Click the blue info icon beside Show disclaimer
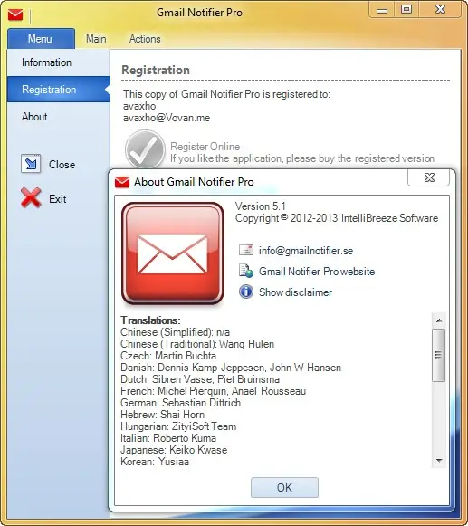The image size is (468, 526). point(246,292)
